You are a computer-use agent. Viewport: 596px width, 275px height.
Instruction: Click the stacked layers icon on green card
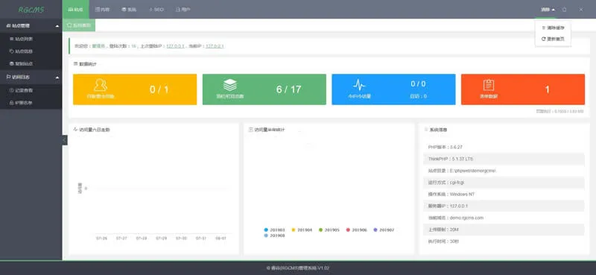click(x=230, y=85)
